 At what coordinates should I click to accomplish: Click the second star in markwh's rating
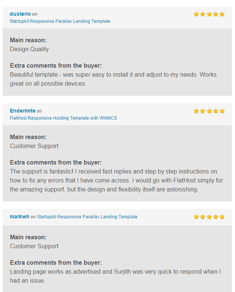202,217
